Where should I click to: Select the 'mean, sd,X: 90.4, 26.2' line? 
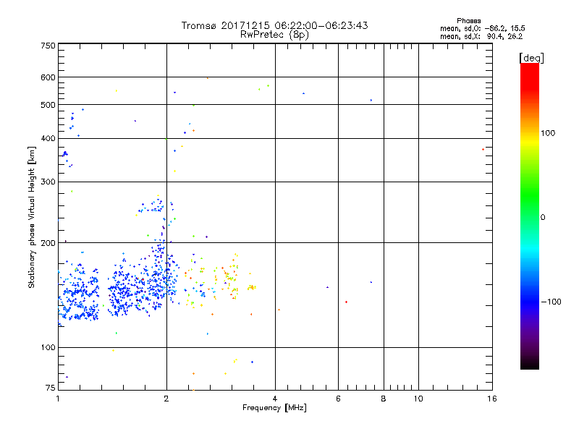[x=481, y=36]
